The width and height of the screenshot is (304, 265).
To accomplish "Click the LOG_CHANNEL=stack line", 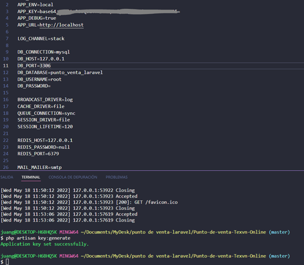I will [x=41, y=39].
